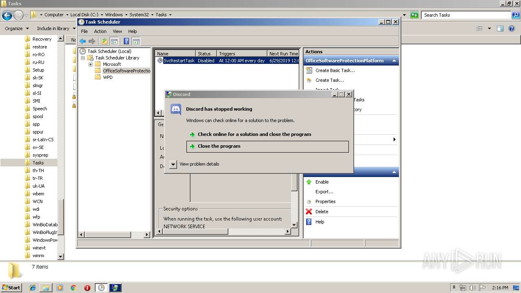
Task: Click the Explorer folder tree scroll-down arrow
Action: point(61,257)
